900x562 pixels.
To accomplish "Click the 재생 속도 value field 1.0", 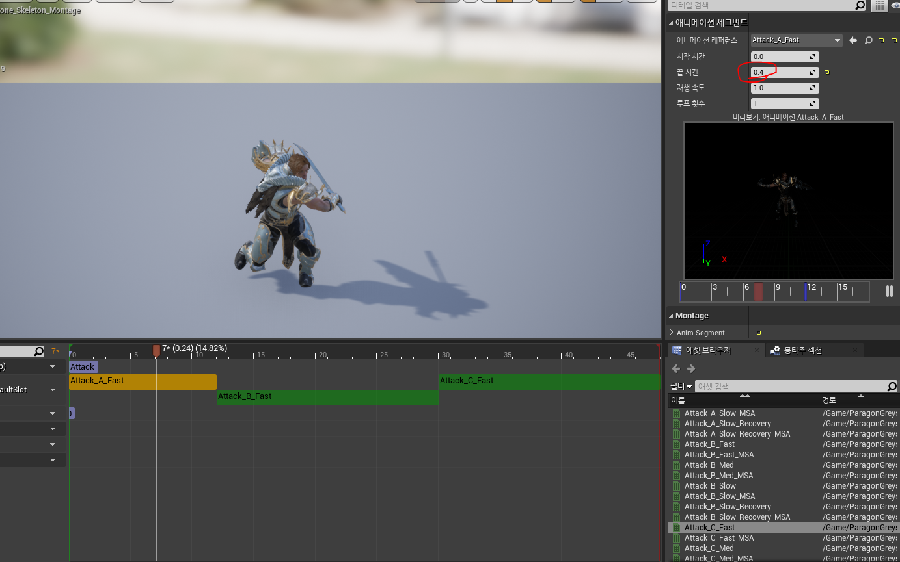I will click(x=785, y=88).
